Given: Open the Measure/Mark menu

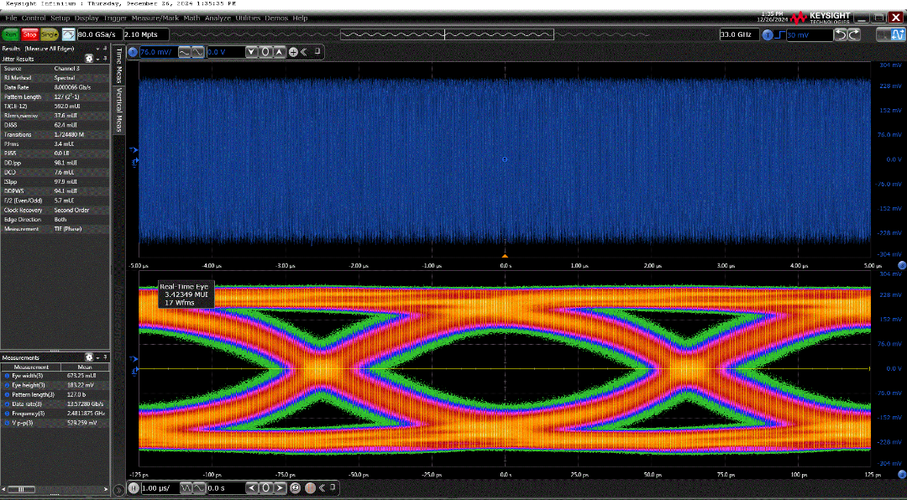Looking at the screenshot, I should click(155, 18).
